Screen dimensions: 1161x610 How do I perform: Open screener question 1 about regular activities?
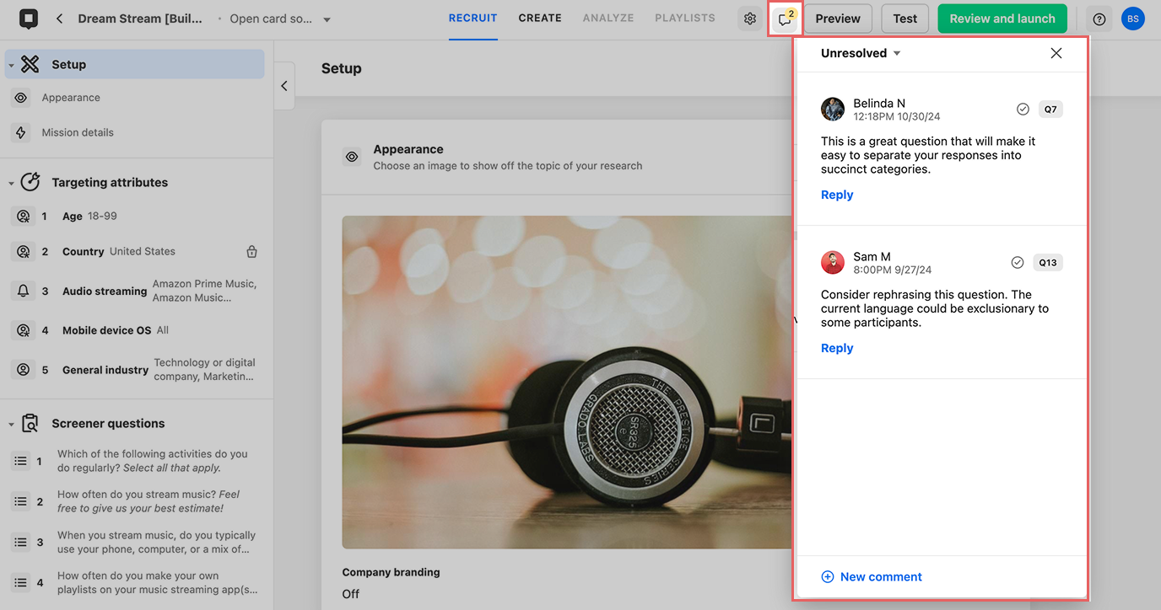pos(135,461)
